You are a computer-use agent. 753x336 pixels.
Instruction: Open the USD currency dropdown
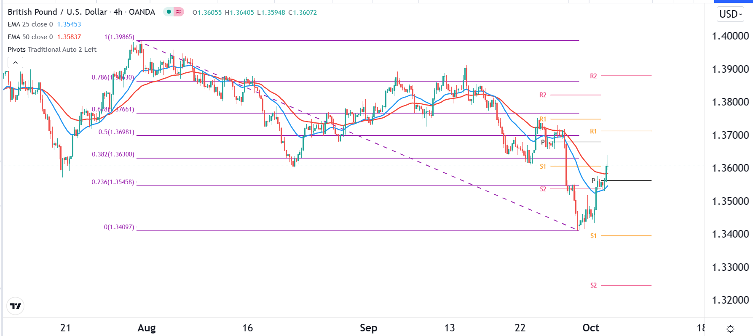730,14
